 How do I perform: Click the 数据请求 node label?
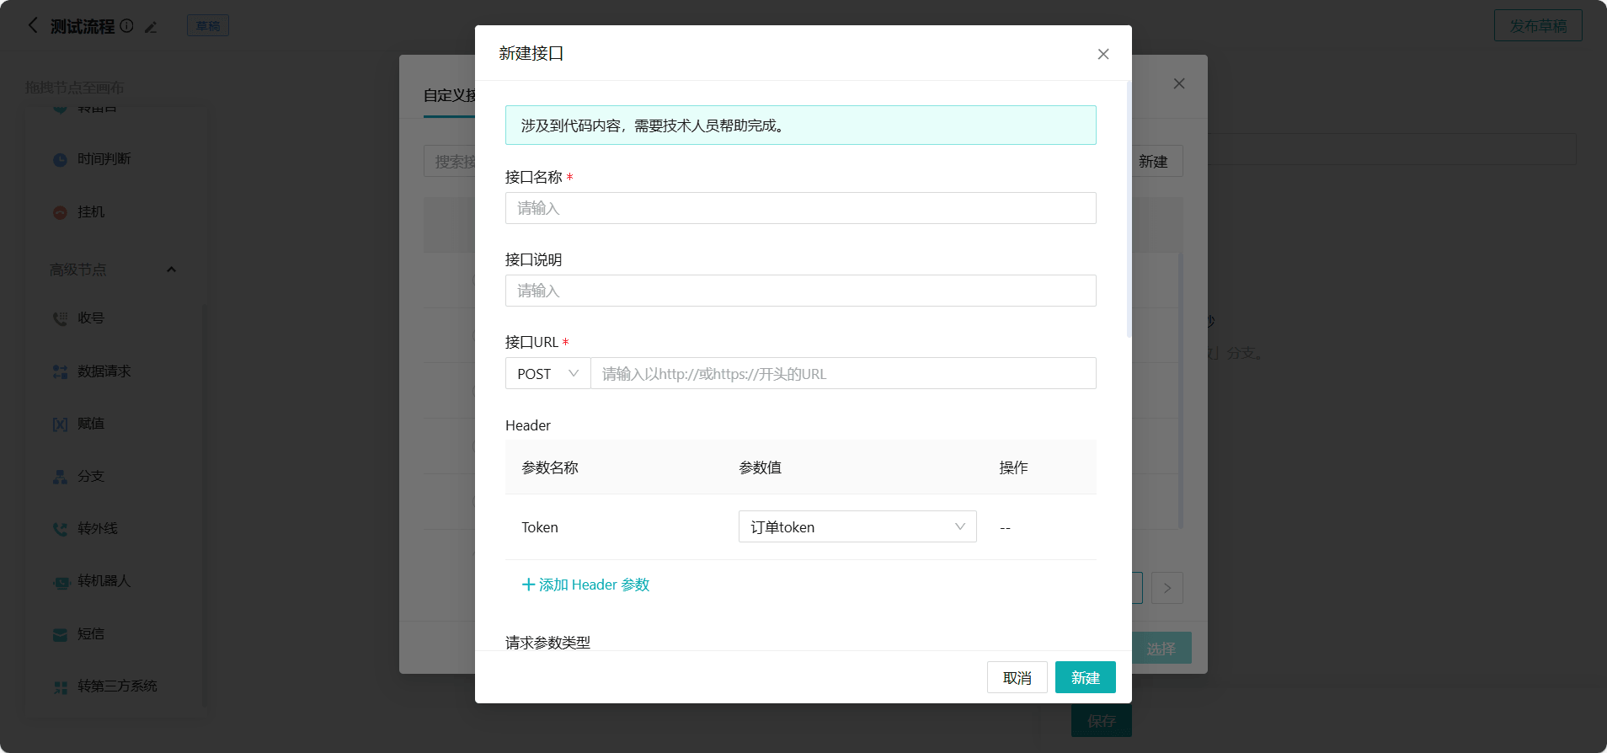point(104,371)
